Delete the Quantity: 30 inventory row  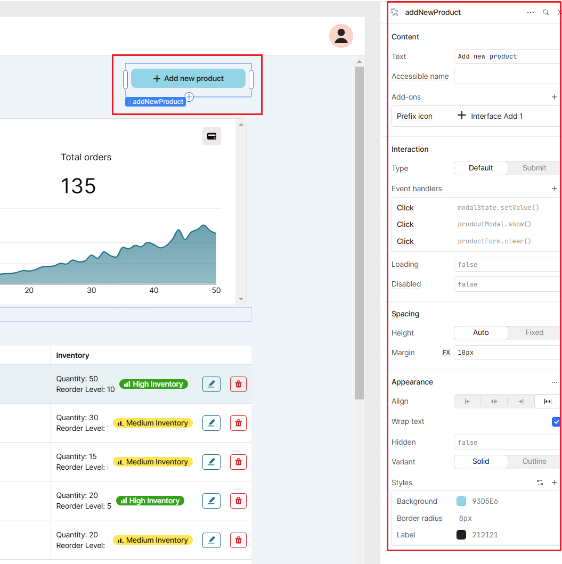click(x=238, y=423)
